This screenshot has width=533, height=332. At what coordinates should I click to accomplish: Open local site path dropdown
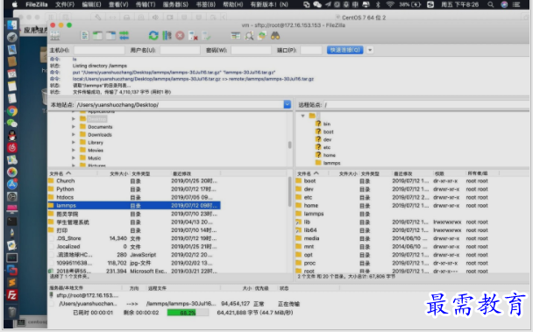pyautogui.click(x=288, y=104)
